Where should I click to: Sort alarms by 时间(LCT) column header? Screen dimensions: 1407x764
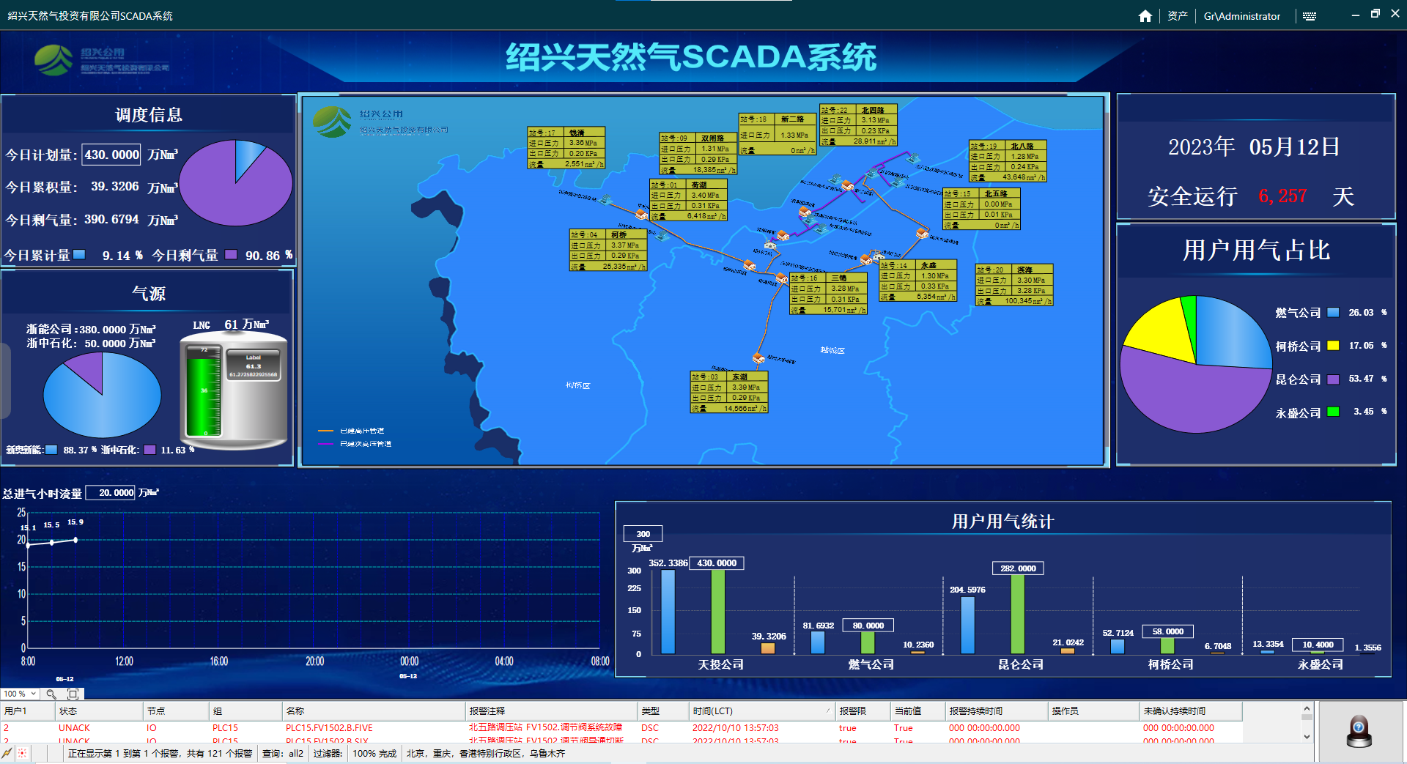759,711
